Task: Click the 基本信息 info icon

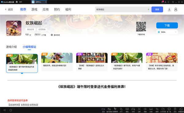Action: point(52,35)
